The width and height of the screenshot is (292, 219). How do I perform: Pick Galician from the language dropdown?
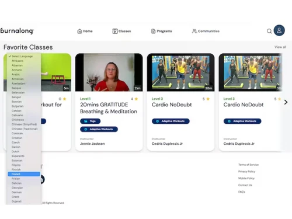click(24, 183)
